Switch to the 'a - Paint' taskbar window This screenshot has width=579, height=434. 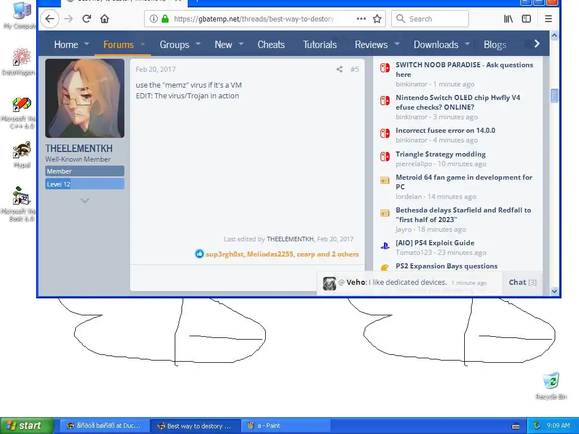pos(285,426)
